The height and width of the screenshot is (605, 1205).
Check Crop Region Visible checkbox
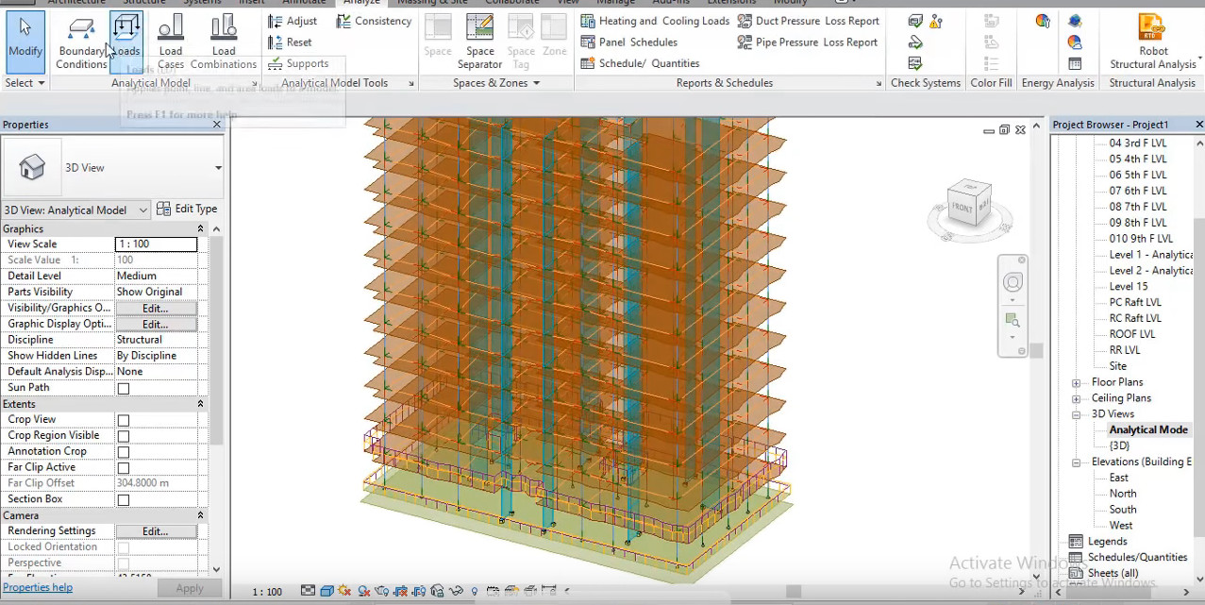click(123, 436)
